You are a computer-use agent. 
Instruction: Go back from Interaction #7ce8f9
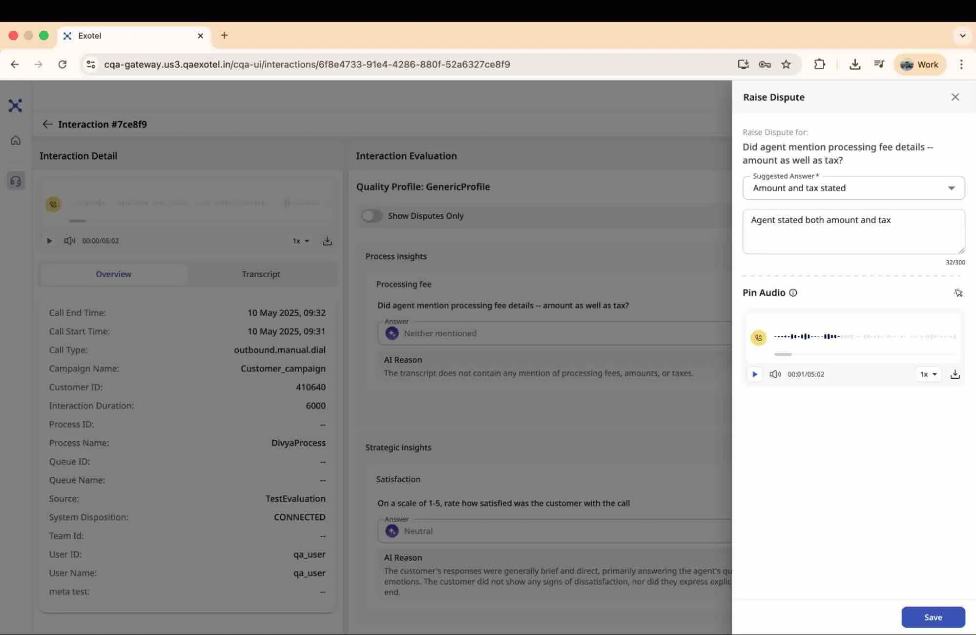tap(47, 124)
